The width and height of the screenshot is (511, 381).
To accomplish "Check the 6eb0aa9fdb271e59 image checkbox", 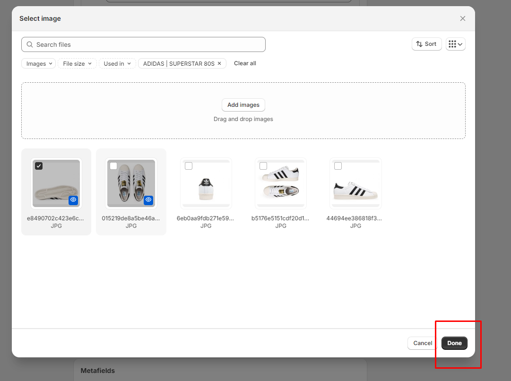I will 188,166.
